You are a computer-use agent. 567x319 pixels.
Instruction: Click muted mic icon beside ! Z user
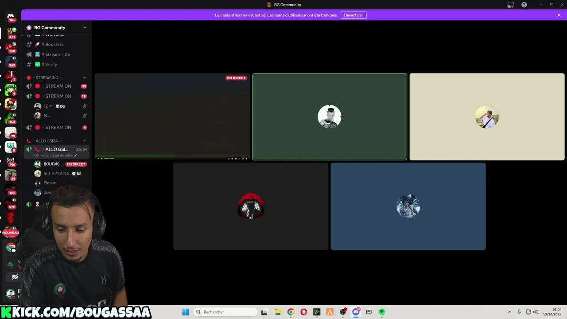click(85, 106)
